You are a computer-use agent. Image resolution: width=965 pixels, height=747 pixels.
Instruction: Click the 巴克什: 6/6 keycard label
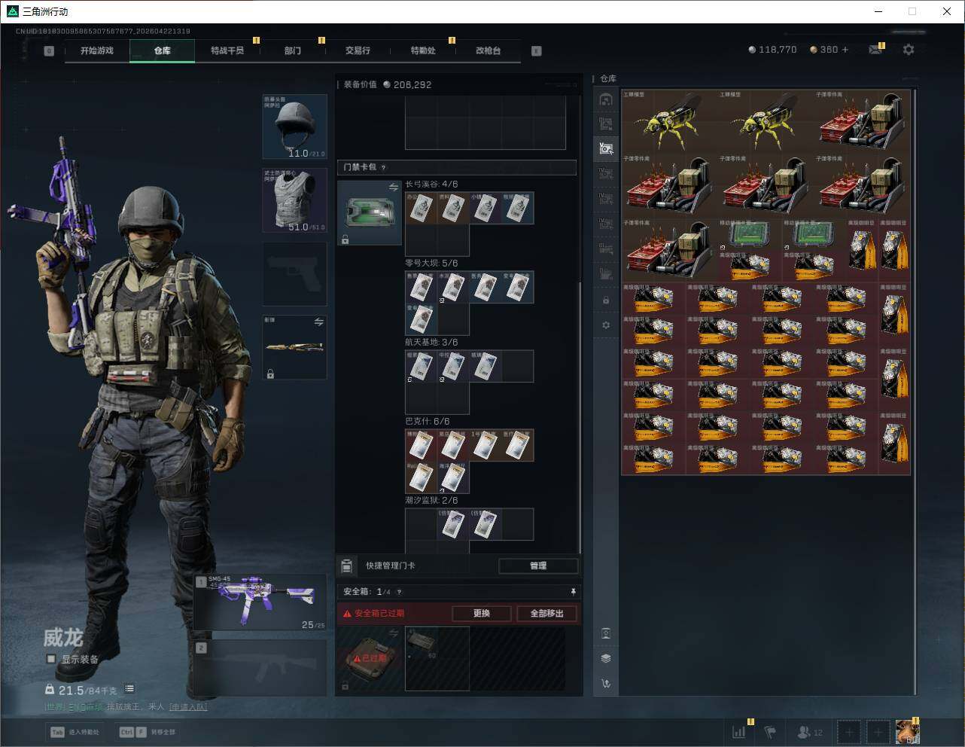tap(428, 422)
